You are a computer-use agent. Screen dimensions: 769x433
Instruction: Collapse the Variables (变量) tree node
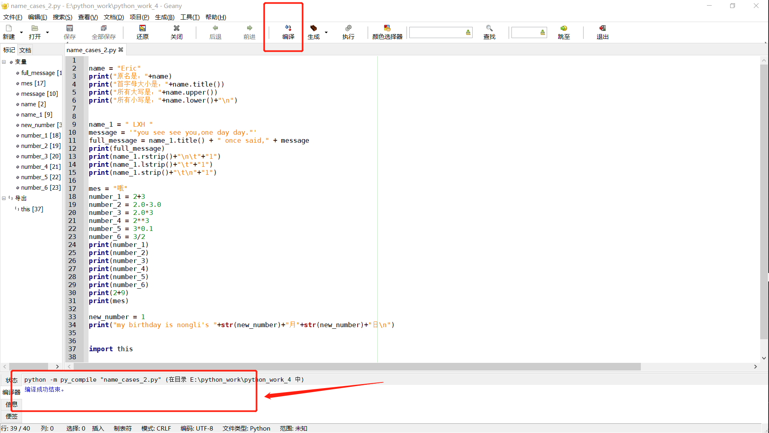[x=4, y=62]
